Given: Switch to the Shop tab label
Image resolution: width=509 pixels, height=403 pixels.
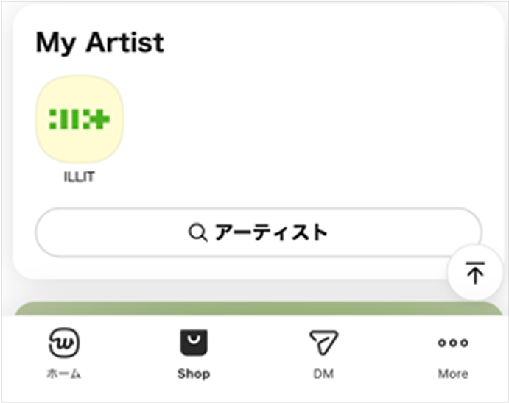Looking at the screenshot, I should point(194,374).
